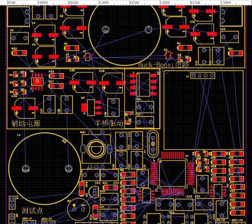The height and width of the screenshot is (224, 252).
Task: Pick diode D7
Action: pyautogui.click(x=72, y=59)
